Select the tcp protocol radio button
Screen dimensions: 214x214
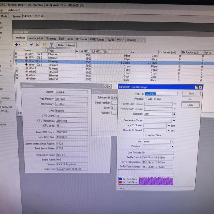point(155,99)
